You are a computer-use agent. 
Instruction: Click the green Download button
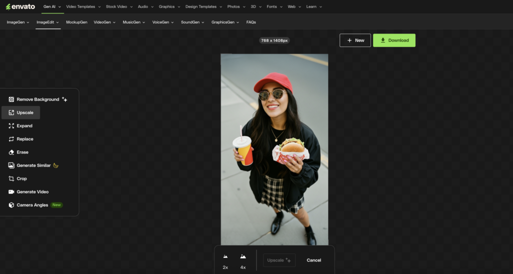click(x=394, y=40)
